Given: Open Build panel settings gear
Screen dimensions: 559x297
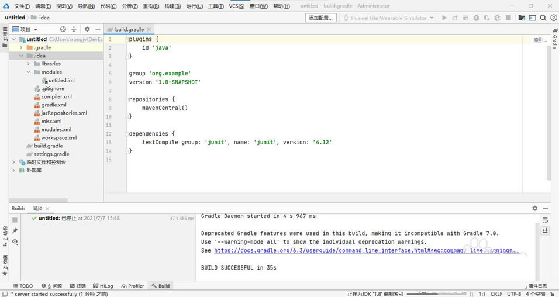Looking at the screenshot, I should 535,208.
